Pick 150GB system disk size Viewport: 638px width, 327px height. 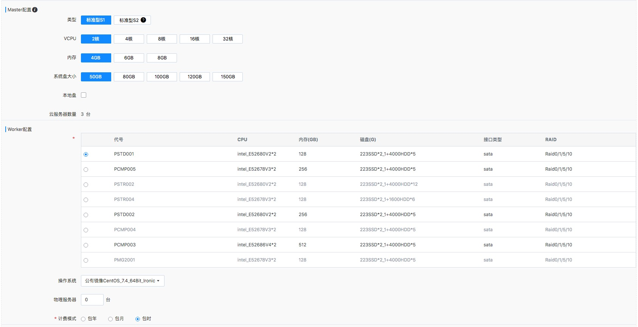click(228, 77)
